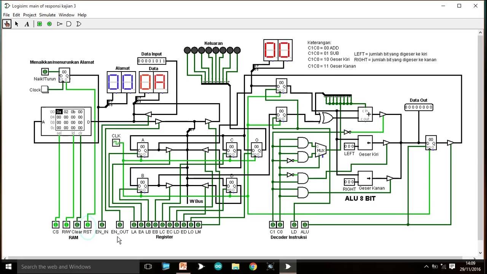This screenshot has width=487, height=274.
Task: Toggle the LM register pin
Action: point(198,225)
